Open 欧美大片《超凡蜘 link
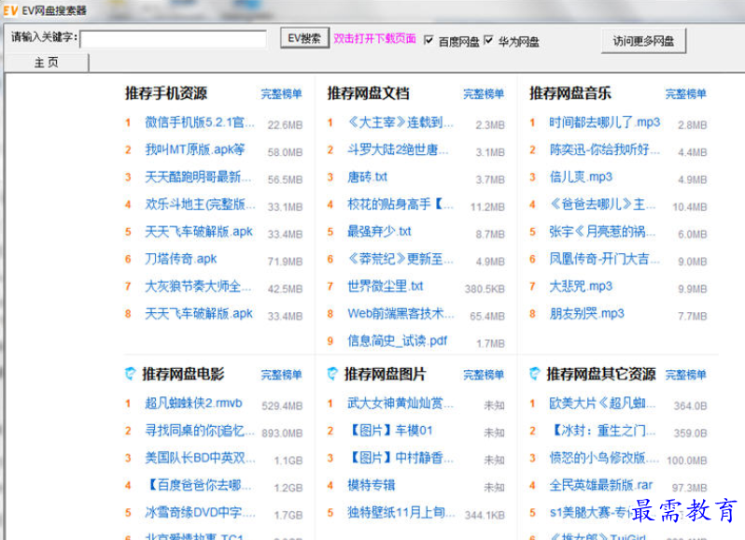 [x=602, y=403]
